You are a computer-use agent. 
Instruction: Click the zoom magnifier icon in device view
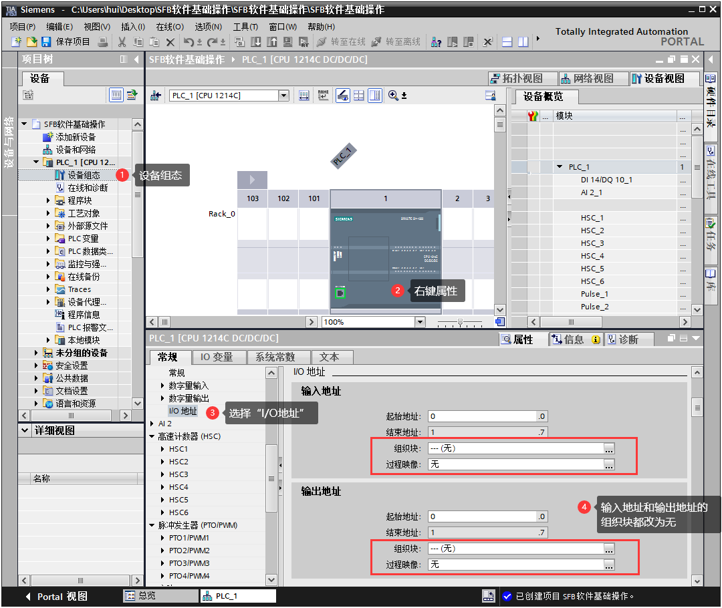click(393, 96)
